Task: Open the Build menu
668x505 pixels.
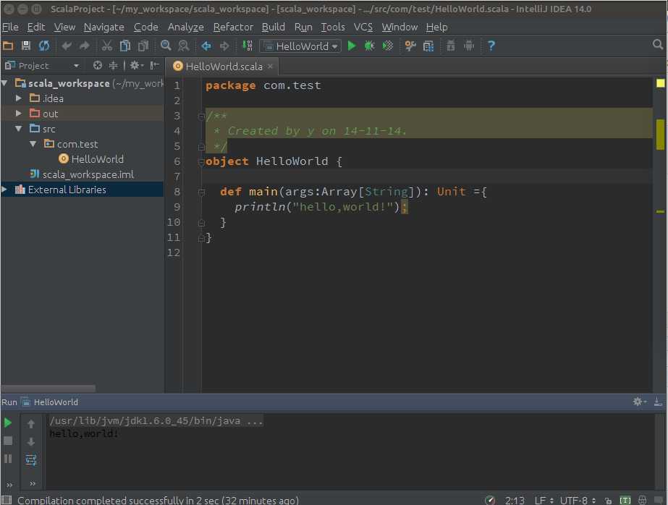Action: (273, 27)
